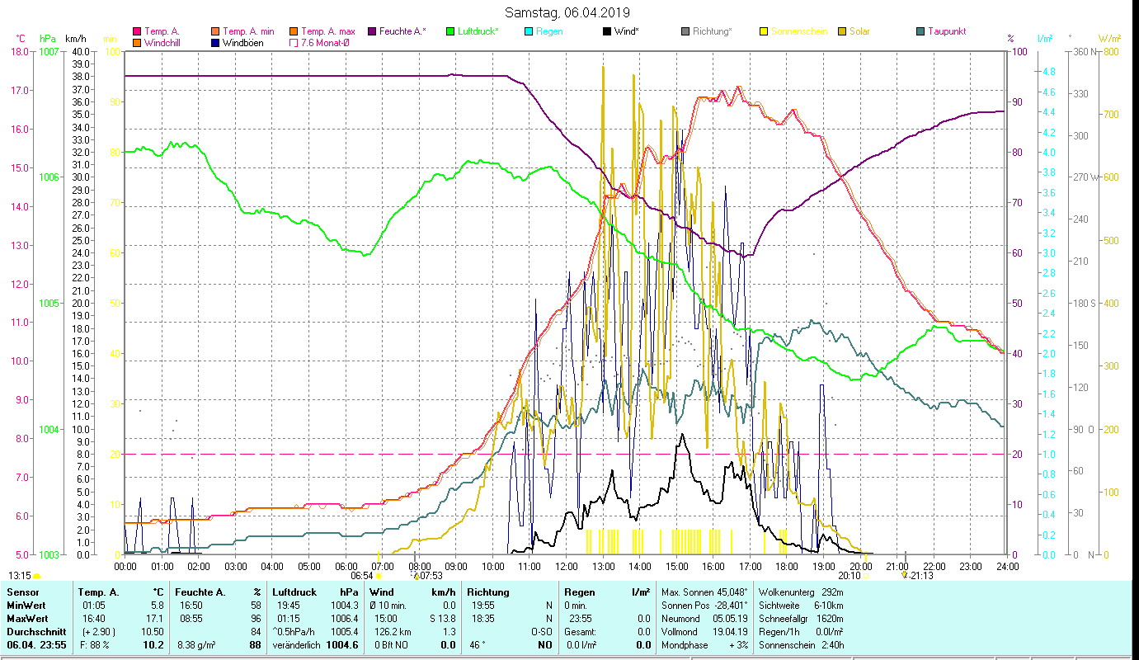Click the yellow Sonnenschein legend swatch

pos(764,32)
